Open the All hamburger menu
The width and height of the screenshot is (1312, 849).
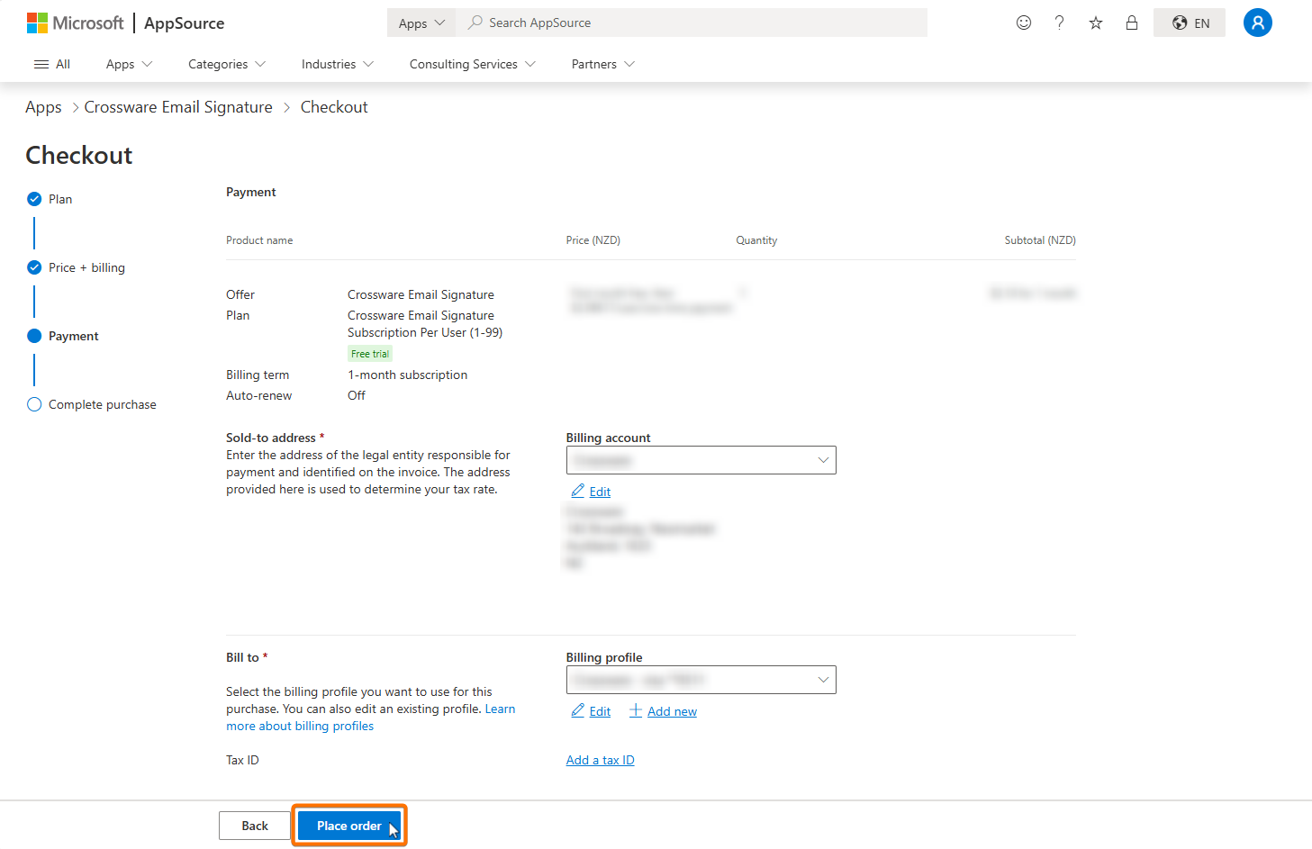[x=52, y=64]
